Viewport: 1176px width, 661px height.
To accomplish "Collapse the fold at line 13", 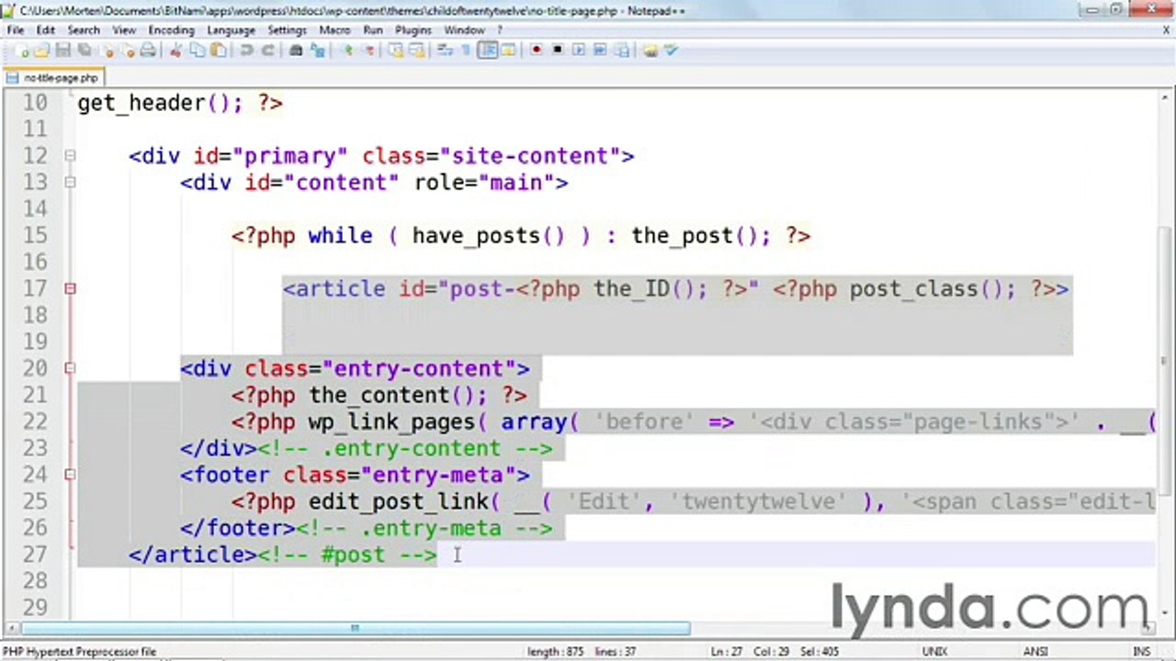I will pyautogui.click(x=70, y=183).
